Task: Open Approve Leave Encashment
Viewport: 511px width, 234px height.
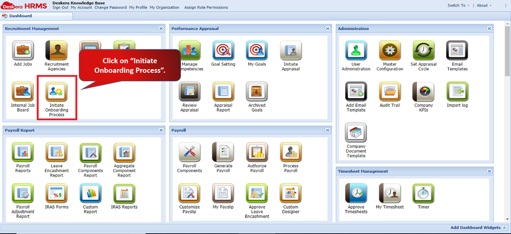Action: pyautogui.click(x=257, y=193)
